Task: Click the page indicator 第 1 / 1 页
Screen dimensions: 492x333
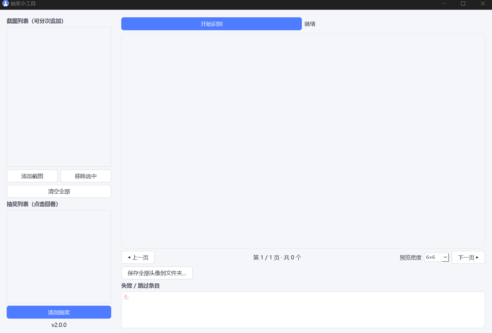Action: point(266,257)
